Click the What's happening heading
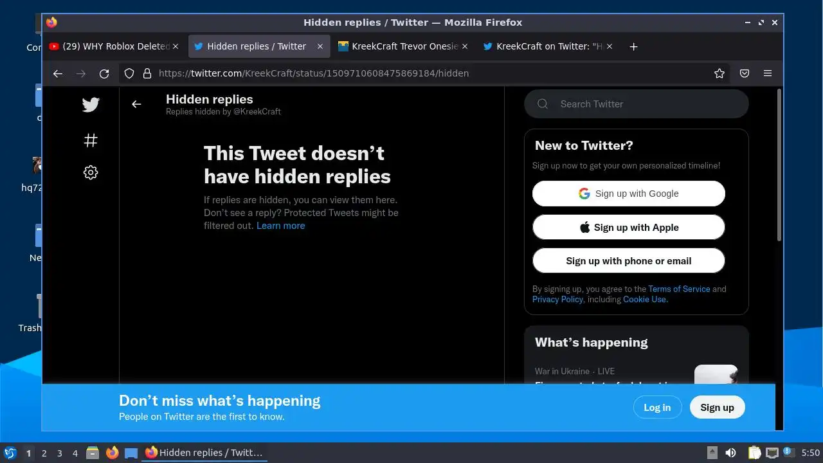The image size is (823, 463). tap(592, 342)
